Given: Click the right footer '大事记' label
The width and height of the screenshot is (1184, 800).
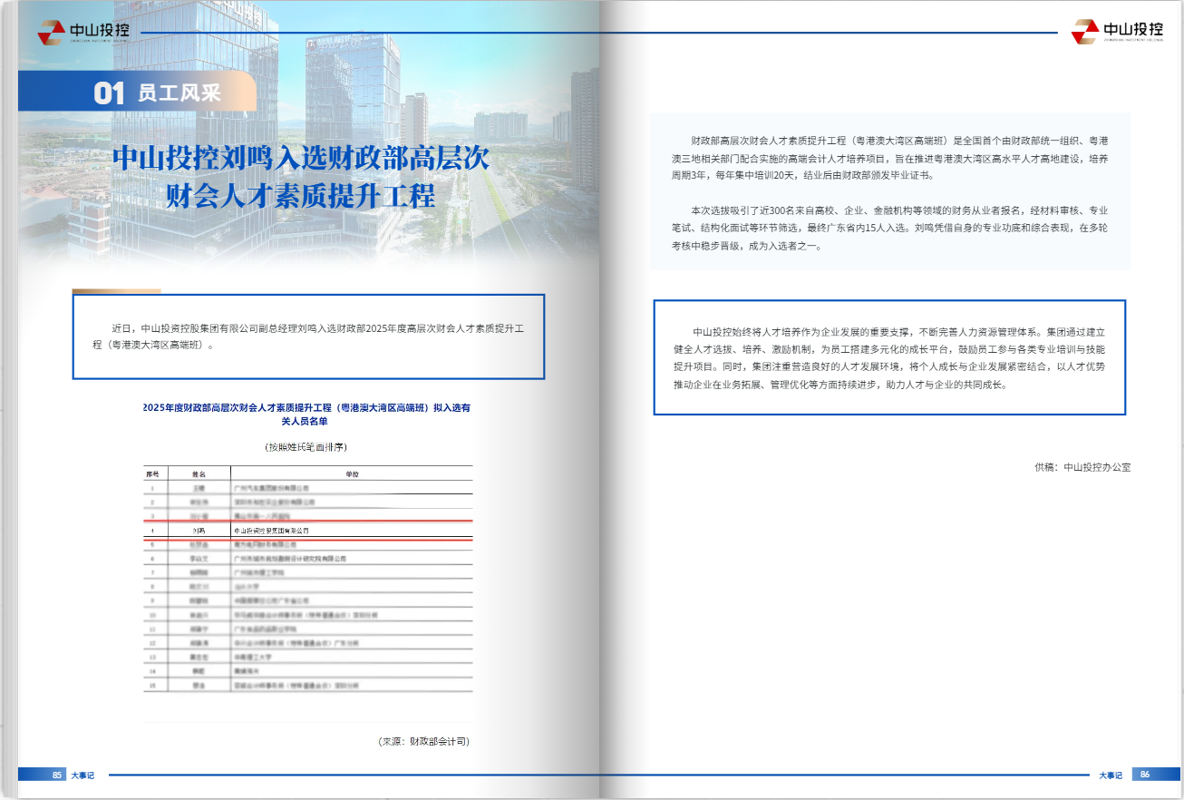Looking at the screenshot, I should click(x=1110, y=775).
